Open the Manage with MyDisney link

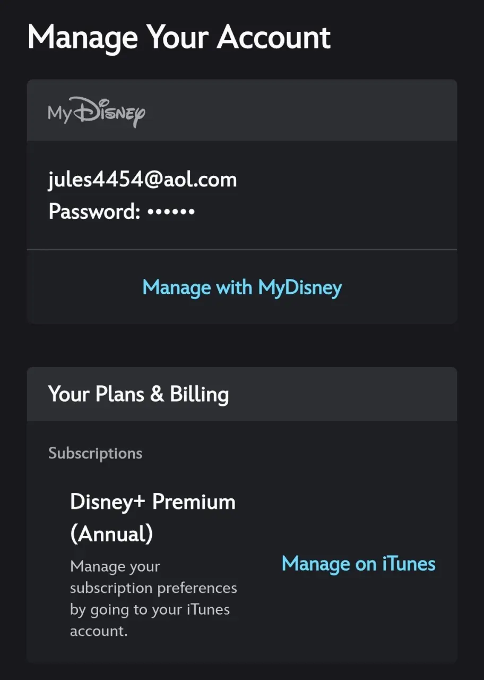pos(242,287)
